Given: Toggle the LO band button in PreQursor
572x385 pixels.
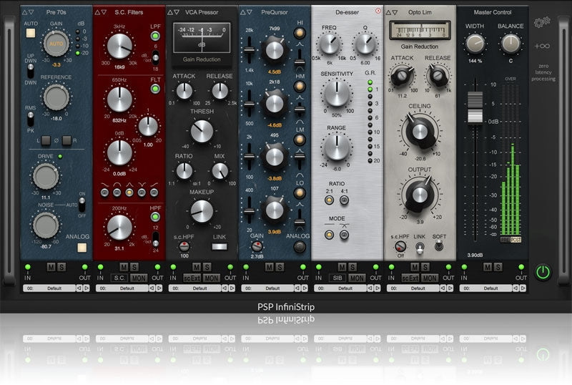Looking at the screenshot, I should point(300,193).
